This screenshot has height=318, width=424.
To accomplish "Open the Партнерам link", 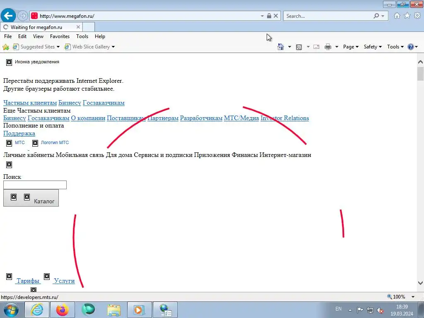I will coord(163,118).
